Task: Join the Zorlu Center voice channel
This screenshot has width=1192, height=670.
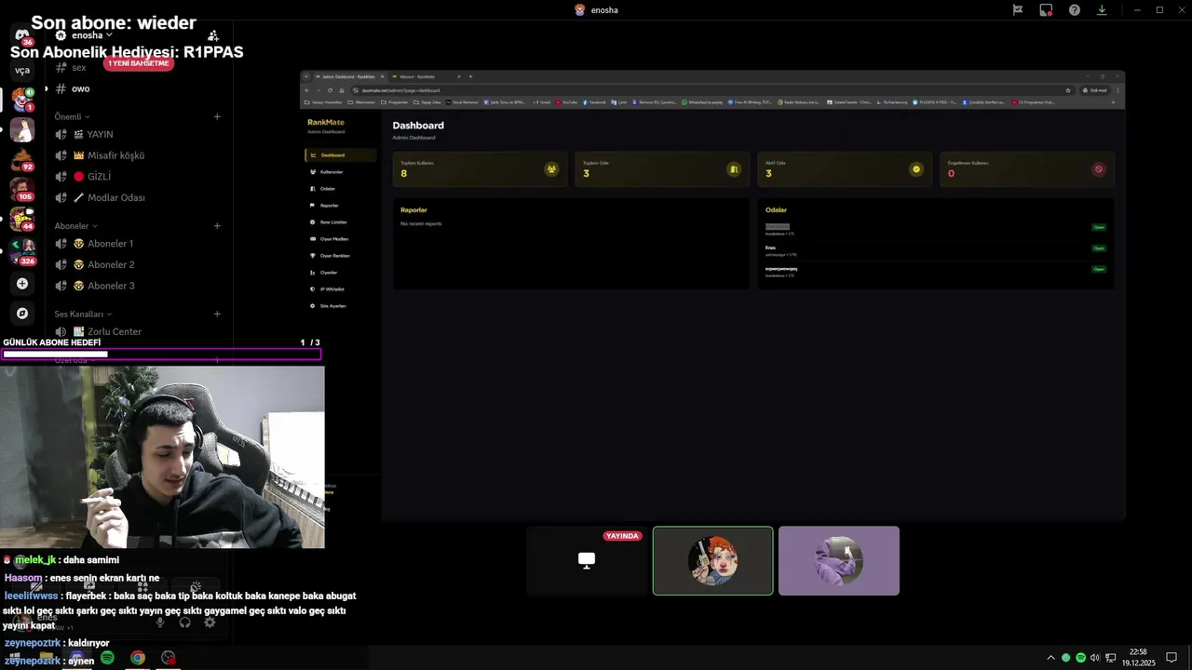Action: (x=138, y=332)
